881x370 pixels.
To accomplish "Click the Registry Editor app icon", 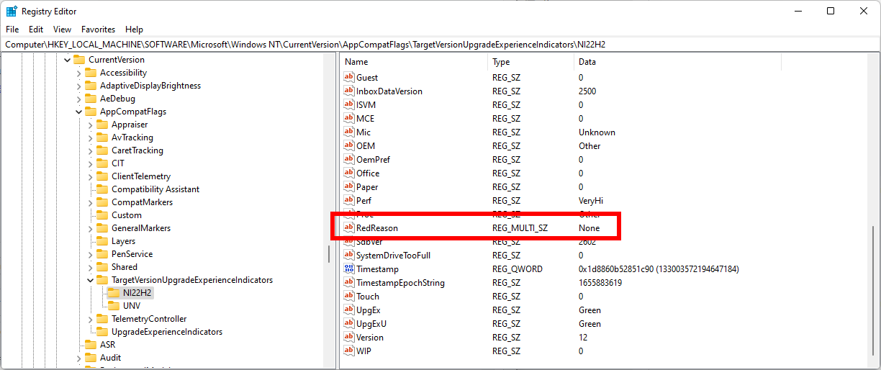I will [x=12, y=12].
